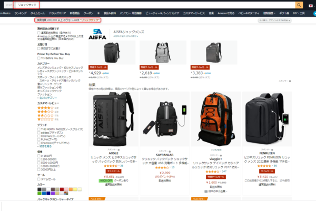
Task: Select the red color swatch
Action: click(x=62, y=189)
